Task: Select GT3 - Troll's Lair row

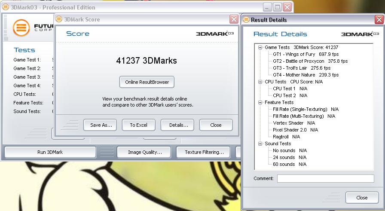Action: (x=302, y=68)
